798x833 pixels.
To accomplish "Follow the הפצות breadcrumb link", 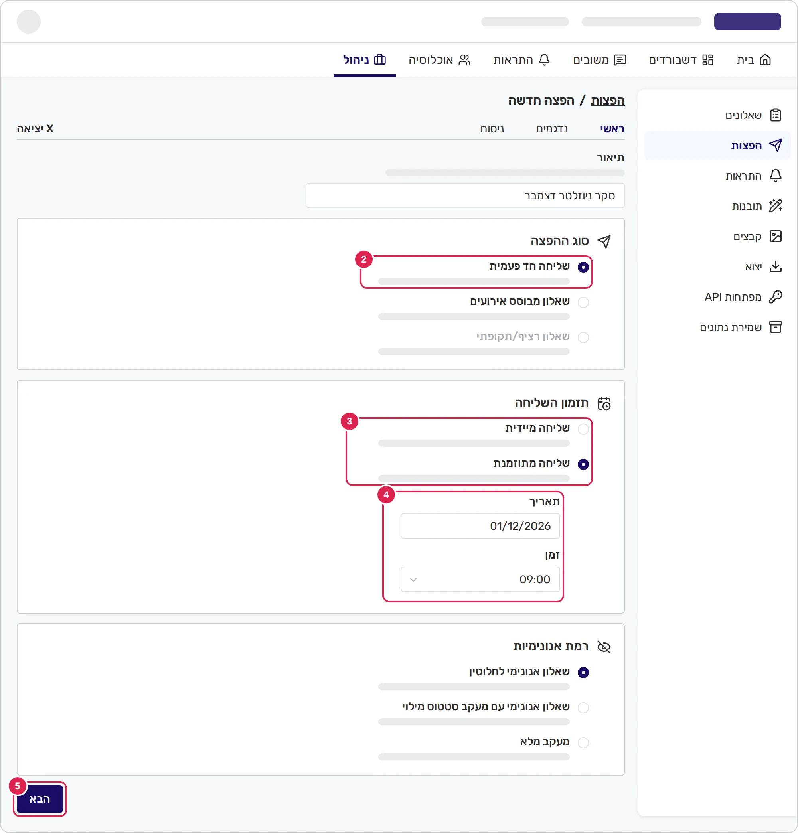I will [607, 100].
